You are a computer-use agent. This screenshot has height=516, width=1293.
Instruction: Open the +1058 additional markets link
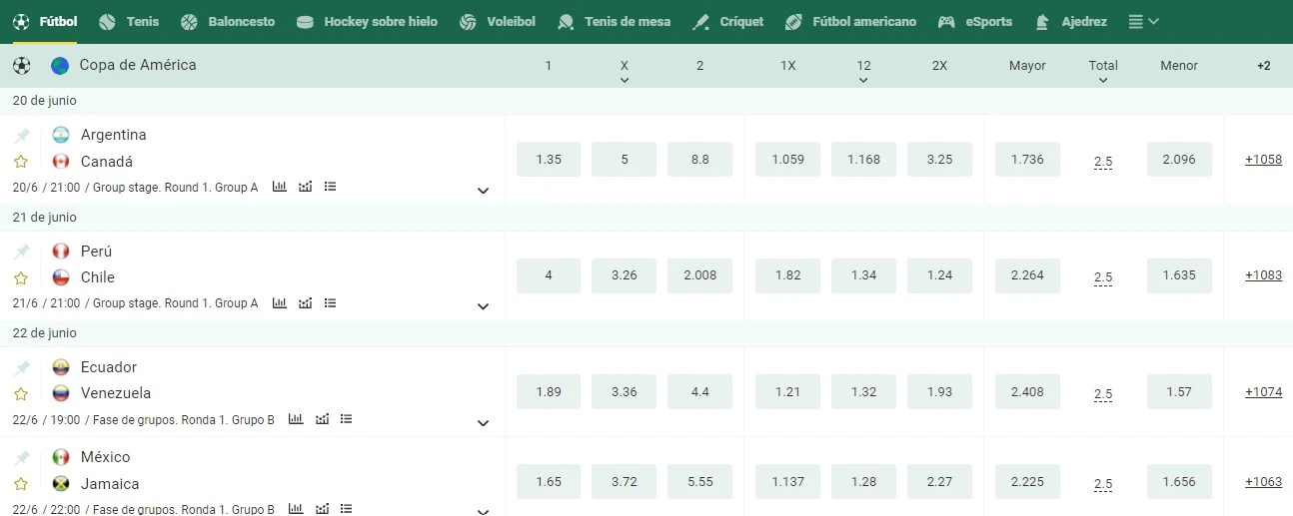tap(1263, 160)
